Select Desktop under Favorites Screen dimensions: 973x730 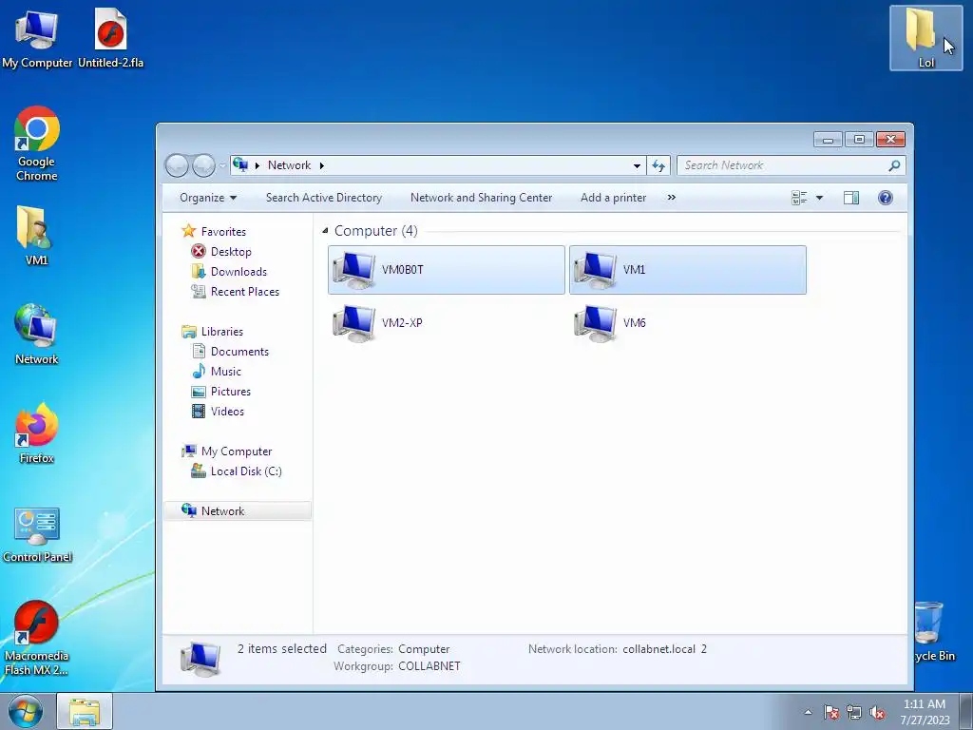click(x=231, y=251)
